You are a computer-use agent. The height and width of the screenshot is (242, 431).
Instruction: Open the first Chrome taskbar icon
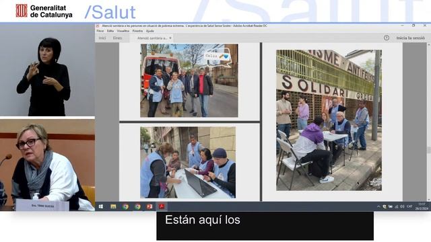126,206
